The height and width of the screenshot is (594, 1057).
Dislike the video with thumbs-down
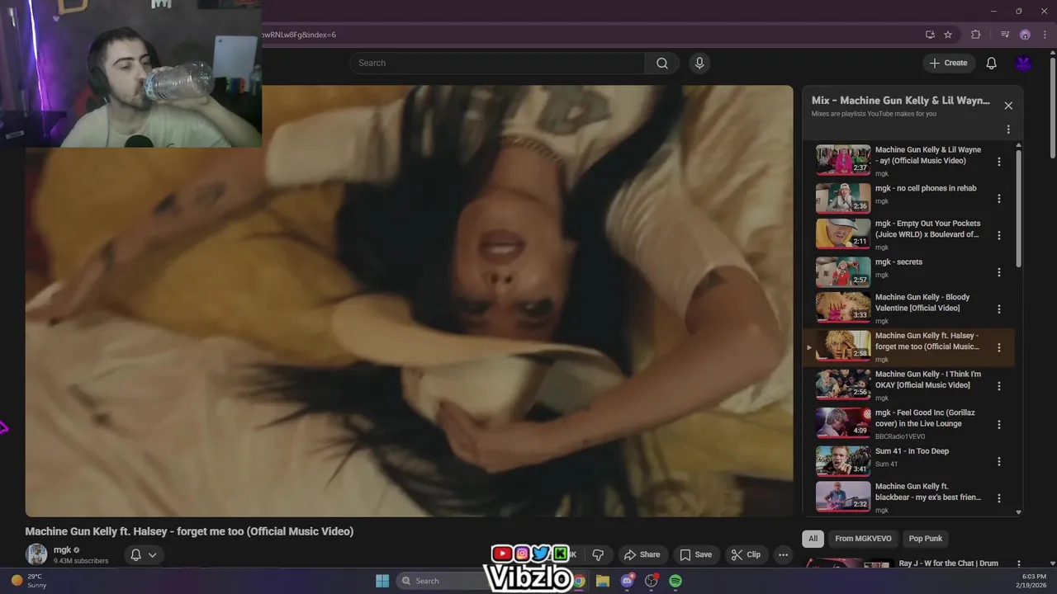tap(599, 554)
